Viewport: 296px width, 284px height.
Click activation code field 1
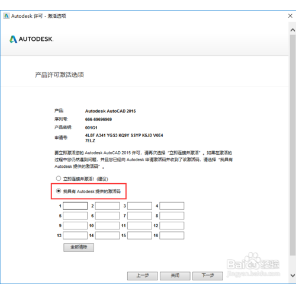point(75,206)
